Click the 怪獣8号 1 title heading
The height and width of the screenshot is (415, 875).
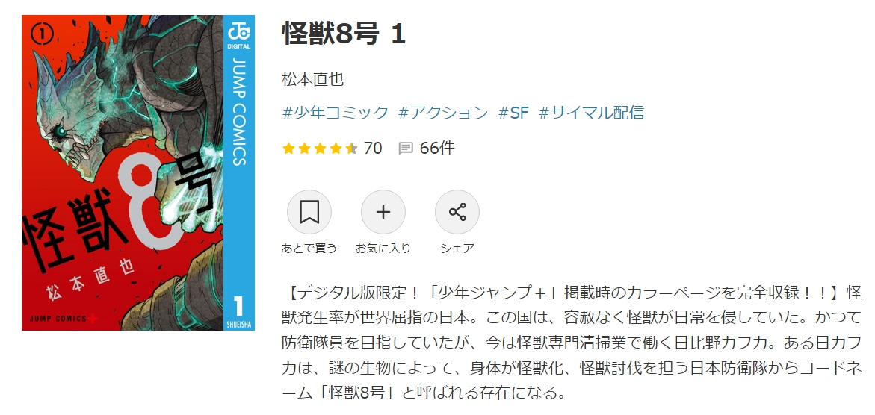(x=344, y=34)
